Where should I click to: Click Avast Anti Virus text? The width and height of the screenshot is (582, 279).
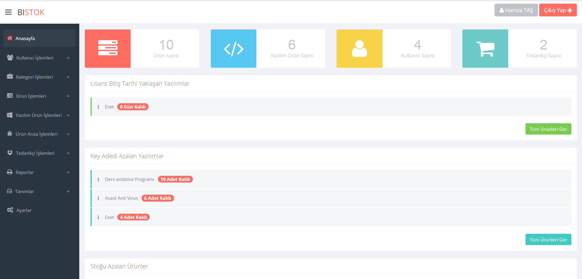click(121, 198)
